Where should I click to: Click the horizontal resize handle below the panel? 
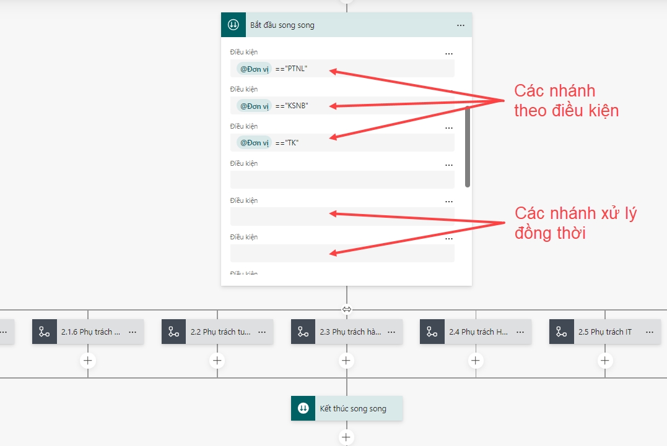pyautogui.click(x=347, y=309)
